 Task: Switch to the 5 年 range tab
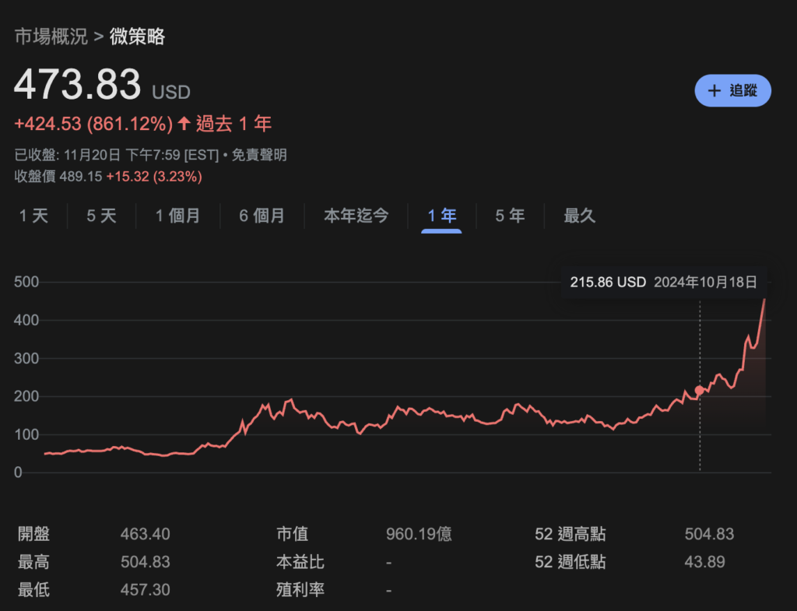[510, 216]
